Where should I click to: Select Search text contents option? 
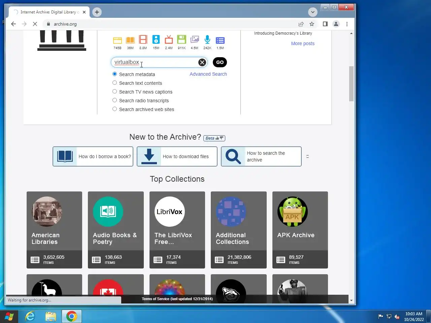(x=114, y=83)
